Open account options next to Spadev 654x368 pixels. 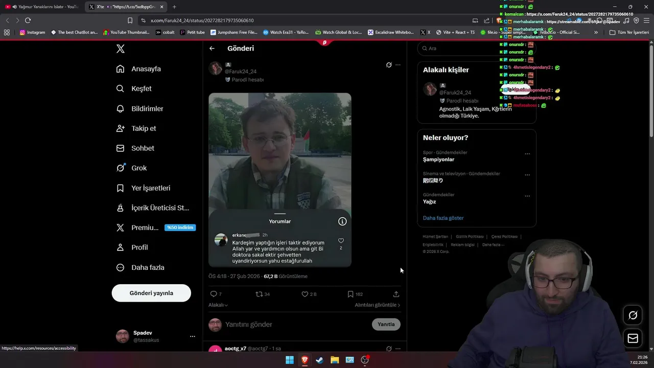click(x=193, y=336)
